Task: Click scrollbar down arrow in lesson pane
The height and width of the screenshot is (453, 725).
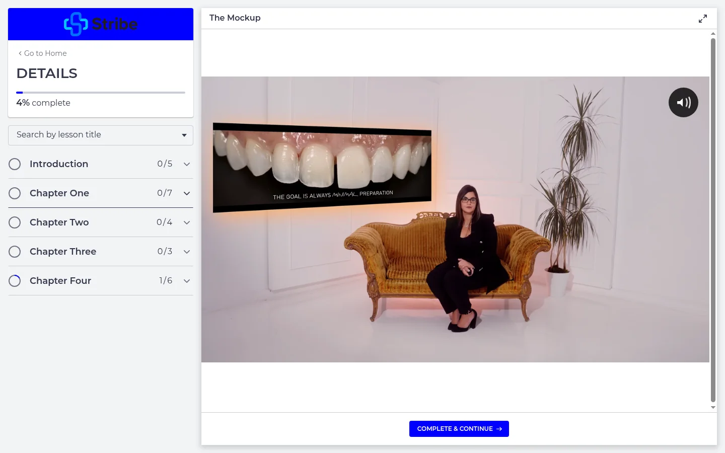Action: (713, 408)
